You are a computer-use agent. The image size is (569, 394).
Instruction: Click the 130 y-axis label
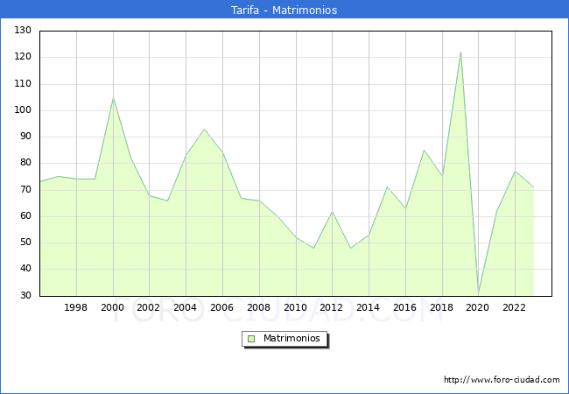tap(23, 31)
